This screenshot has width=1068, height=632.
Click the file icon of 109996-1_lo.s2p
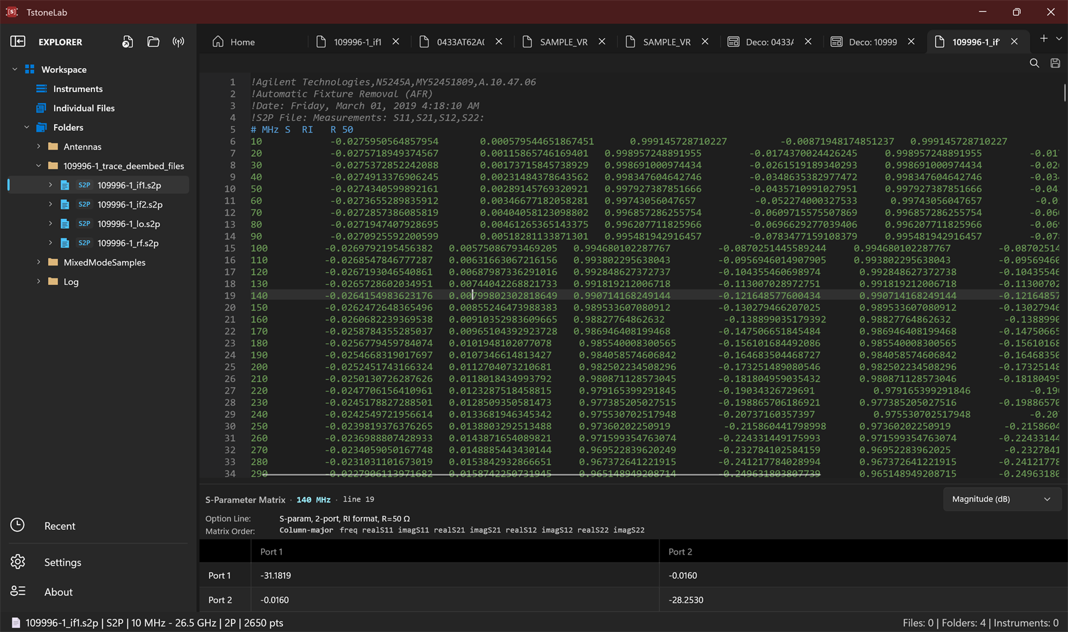tap(65, 224)
